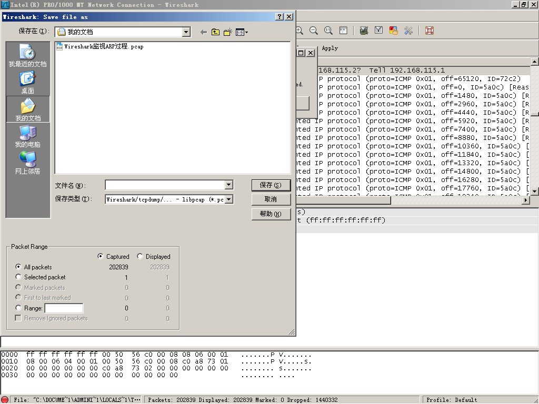Click the packet list horizontal scrollbar thumb
Screen dimensions: 539x404
pos(343,200)
